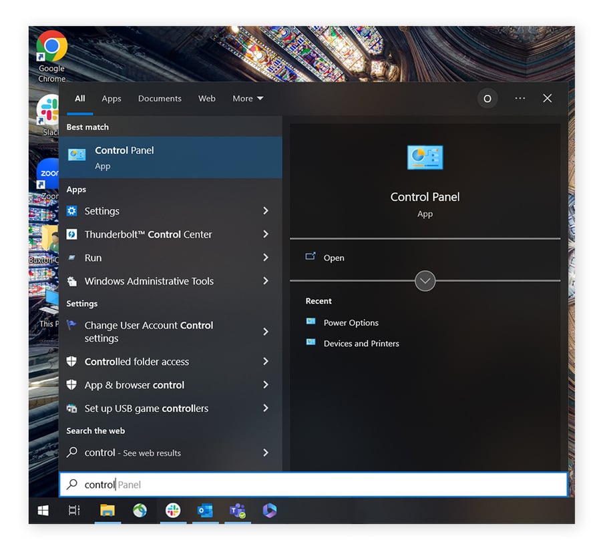Open Microsoft Teams from the taskbar
The height and width of the screenshot is (552, 601).
click(x=237, y=511)
